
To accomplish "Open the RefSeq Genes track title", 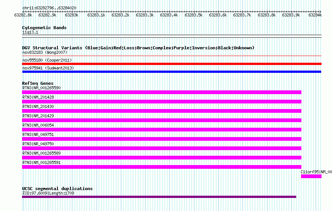I will [38, 83].
